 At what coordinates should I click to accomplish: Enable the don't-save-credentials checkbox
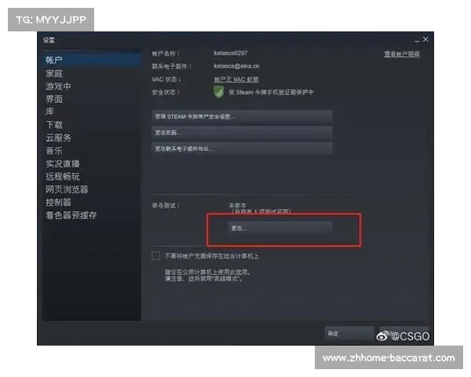[155, 256]
